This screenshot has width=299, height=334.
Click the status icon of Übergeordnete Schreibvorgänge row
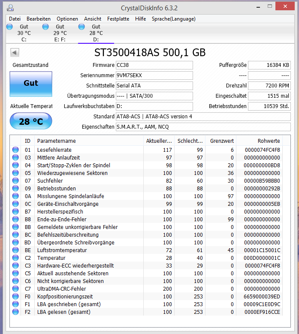point(15,242)
